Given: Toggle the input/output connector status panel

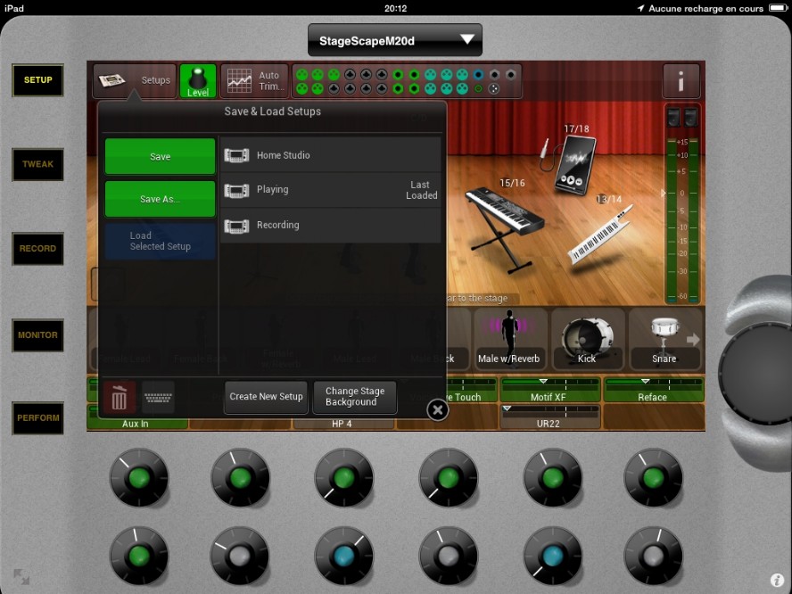Looking at the screenshot, I should 407,81.
